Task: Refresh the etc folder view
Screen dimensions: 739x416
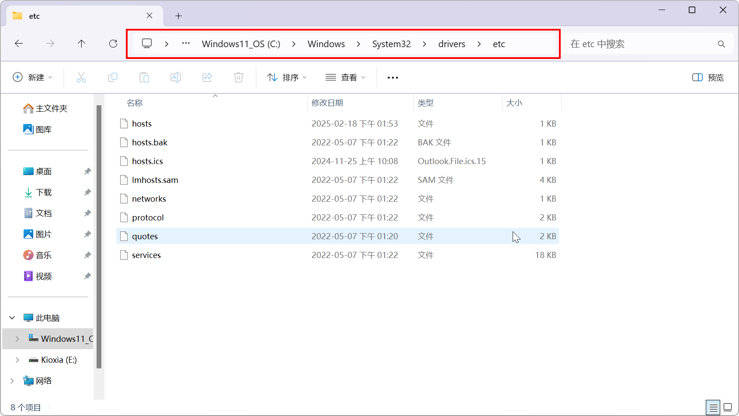Action: coord(113,44)
